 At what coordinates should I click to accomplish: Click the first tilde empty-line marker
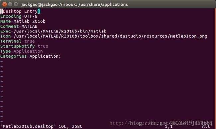[2, 61]
